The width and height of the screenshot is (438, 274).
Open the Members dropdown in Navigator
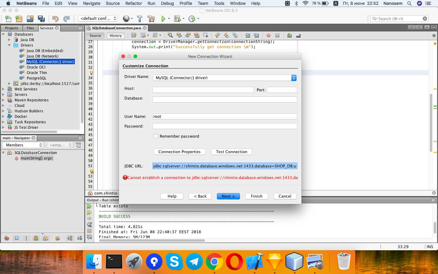click(x=23, y=145)
